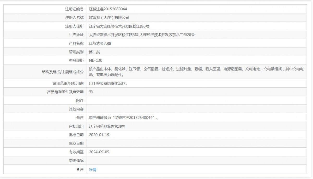The width and height of the screenshot is (313, 179).
Task: Select the production address value in 生产地址 row
Action: (x=142, y=35)
